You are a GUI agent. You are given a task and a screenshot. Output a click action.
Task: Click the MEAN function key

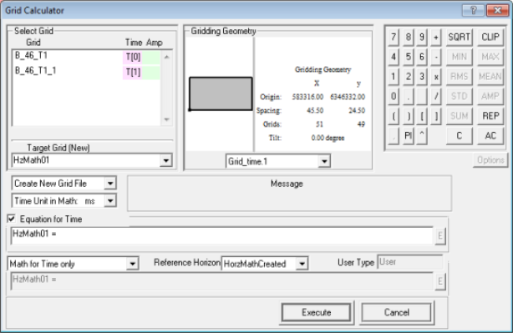490,77
